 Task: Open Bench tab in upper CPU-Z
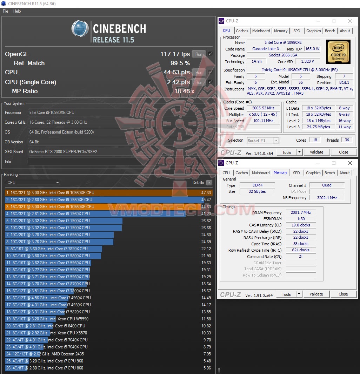330,31
